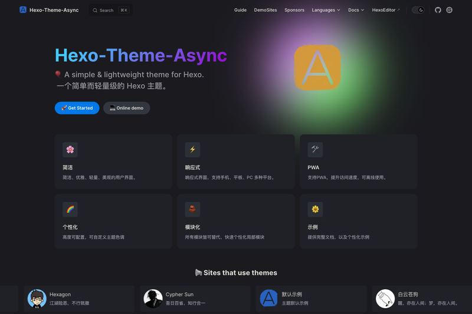Open the GitHub repository icon
This screenshot has width=472, height=314.
click(438, 10)
